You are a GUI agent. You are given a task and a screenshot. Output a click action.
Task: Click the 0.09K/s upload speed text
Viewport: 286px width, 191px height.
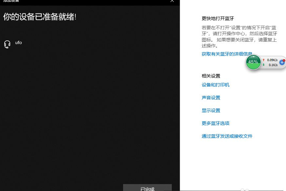[x=273, y=60]
